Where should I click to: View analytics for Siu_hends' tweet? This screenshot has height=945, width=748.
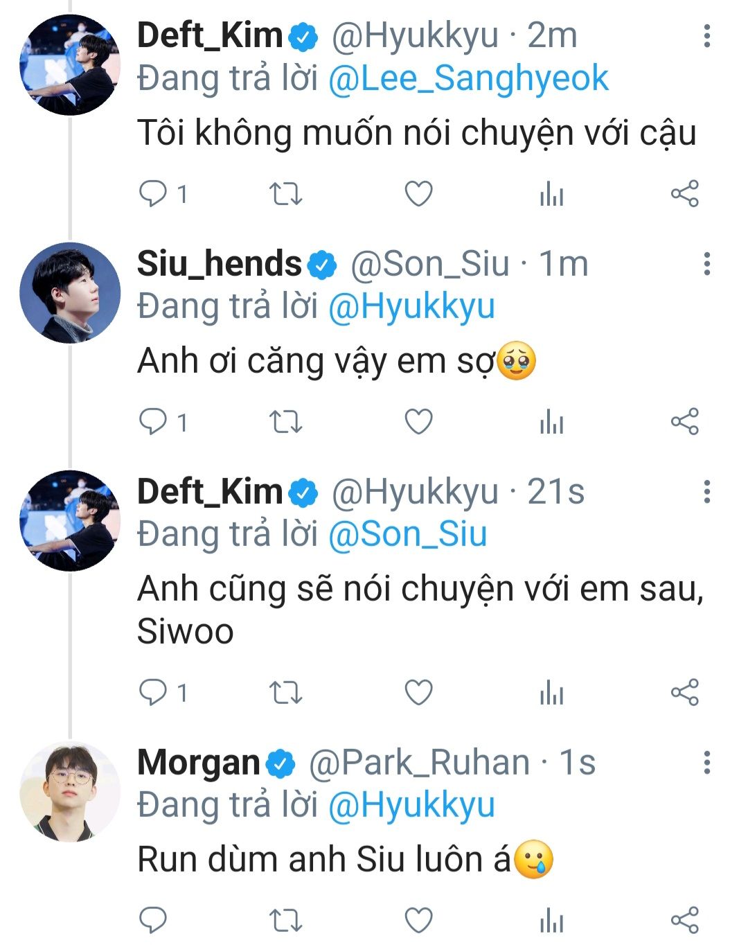[551, 421]
